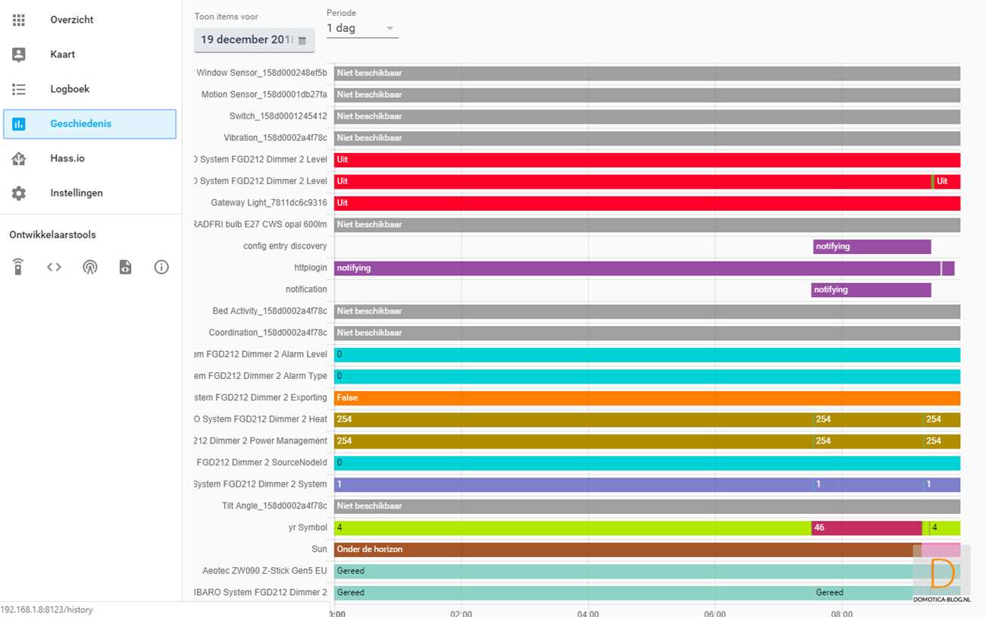Open Instellingen gear icon
Image resolution: width=985 pixels, height=617 pixels.
tap(19, 193)
